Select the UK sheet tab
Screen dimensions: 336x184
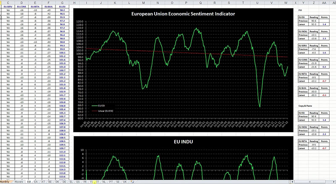[x=125, y=182]
